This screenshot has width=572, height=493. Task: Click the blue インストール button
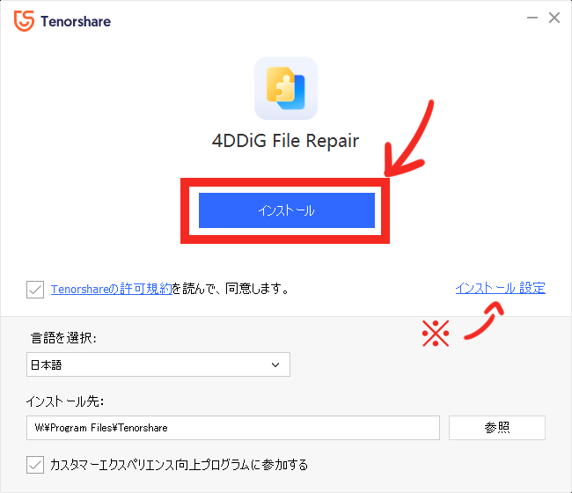click(287, 210)
